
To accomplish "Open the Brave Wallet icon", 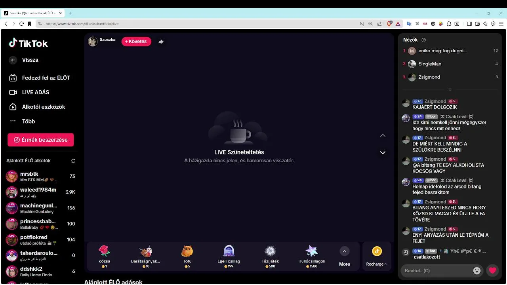I will coord(477,24).
